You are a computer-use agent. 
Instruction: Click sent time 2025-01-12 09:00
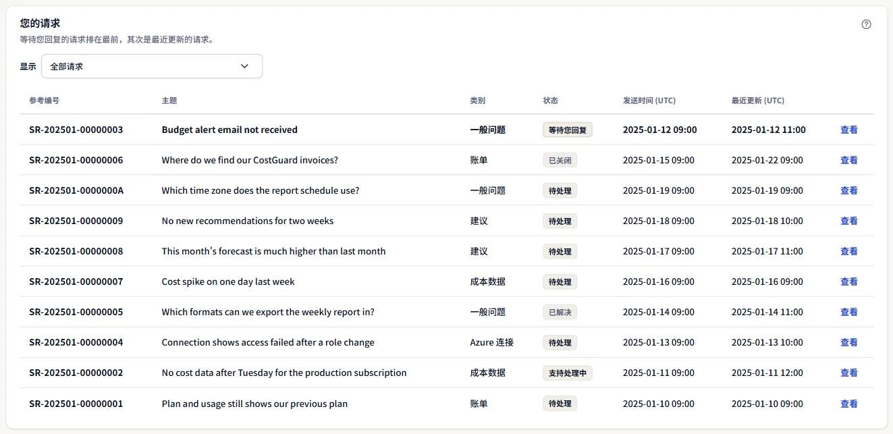[660, 130]
